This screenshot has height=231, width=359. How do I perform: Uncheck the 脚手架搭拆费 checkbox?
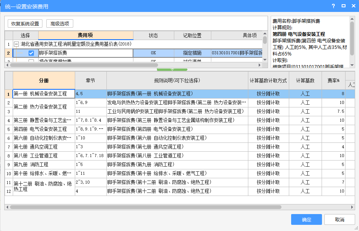point(31,53)
